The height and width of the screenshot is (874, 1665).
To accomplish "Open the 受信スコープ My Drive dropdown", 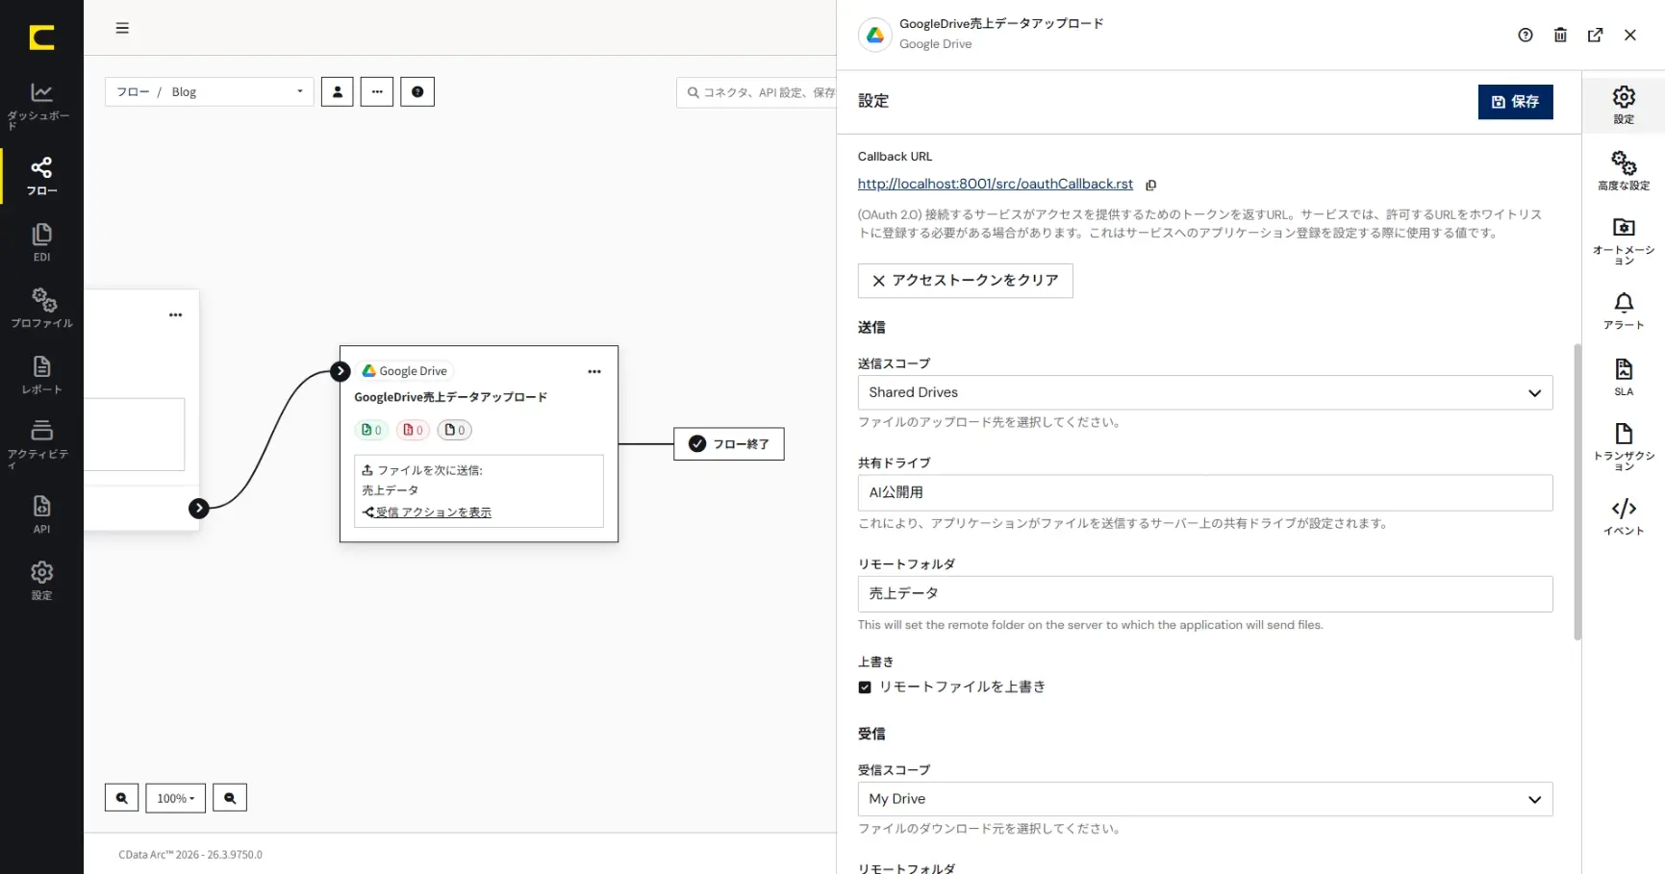I will click(1204, 799).
